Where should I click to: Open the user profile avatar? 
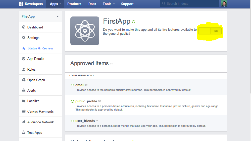click(x=224, y=3)
